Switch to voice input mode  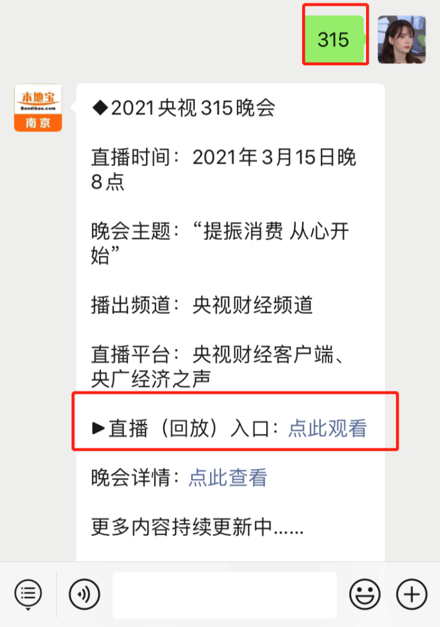tap(84, 594)
